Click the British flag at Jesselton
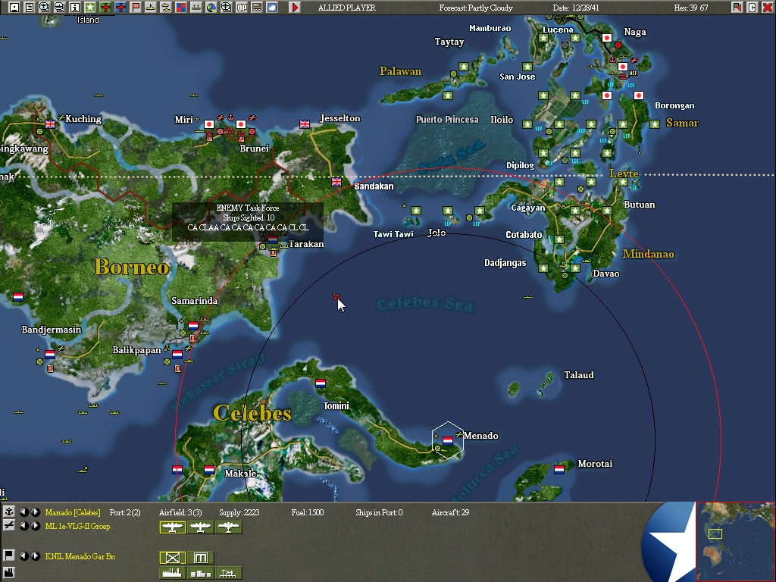776x582 pixels. tap(305, 124)
